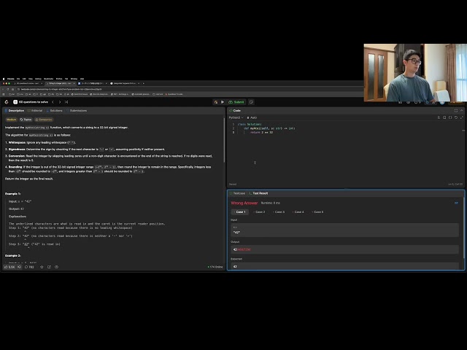Screen dimensions: 467x350
Task: Submit the solution
Action: coord(236,102)
